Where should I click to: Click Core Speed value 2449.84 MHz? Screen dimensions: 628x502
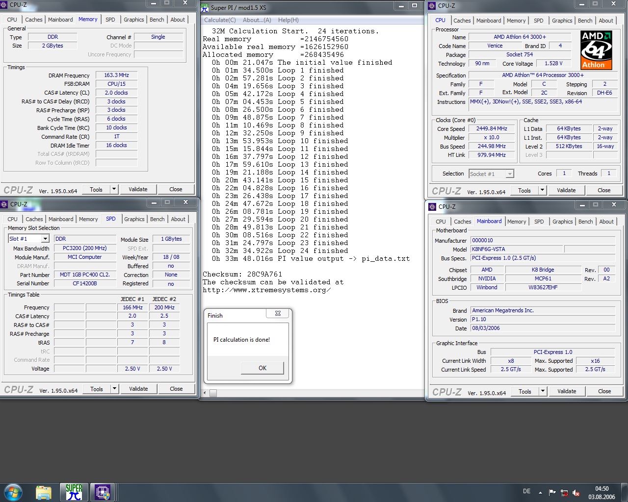tap(492, 129)
